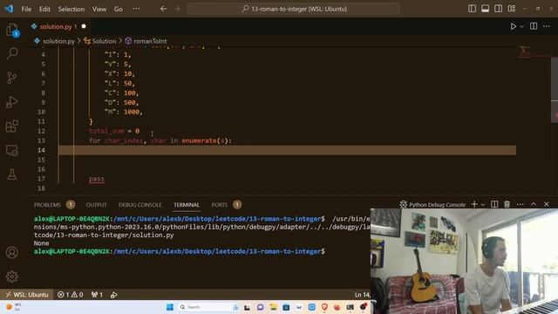Screen dimensions: 558x314
Task: Toggle bottom Panel visibility
Action: coord(485,9)
